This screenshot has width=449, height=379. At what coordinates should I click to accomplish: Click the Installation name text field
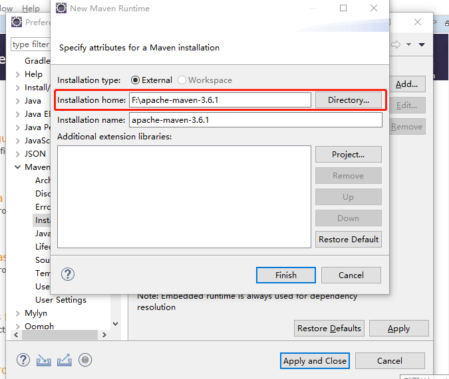(x=255, y=119)
